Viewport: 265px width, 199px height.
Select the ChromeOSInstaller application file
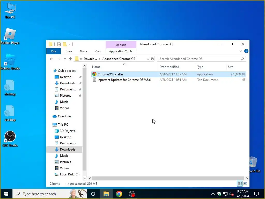click(x=168, y=74)
